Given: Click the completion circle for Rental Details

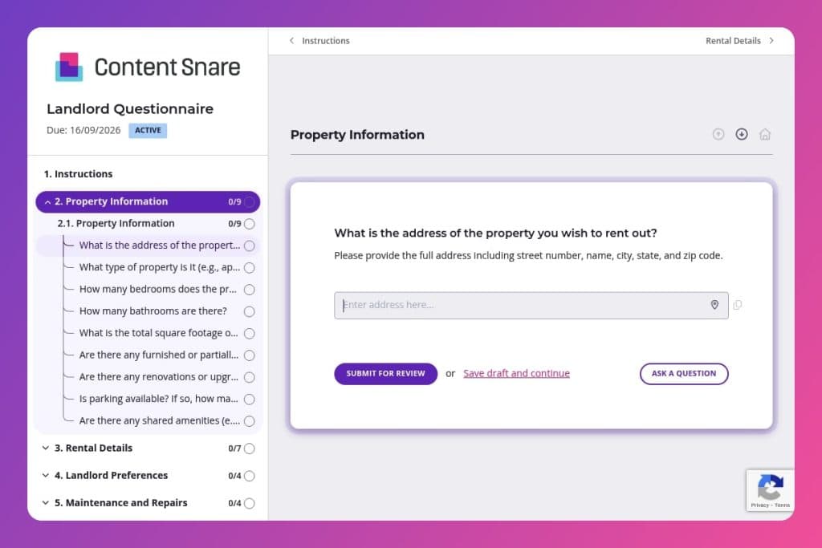Looking at the screenshot, I should point(250,449).
